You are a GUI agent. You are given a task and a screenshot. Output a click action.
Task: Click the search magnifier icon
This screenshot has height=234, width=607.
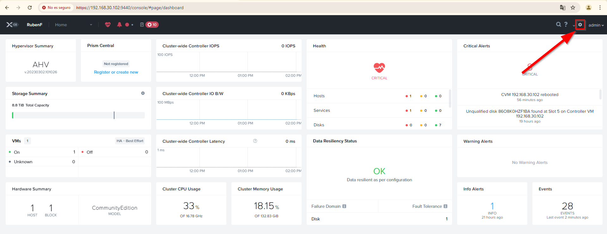click(559, 25)
